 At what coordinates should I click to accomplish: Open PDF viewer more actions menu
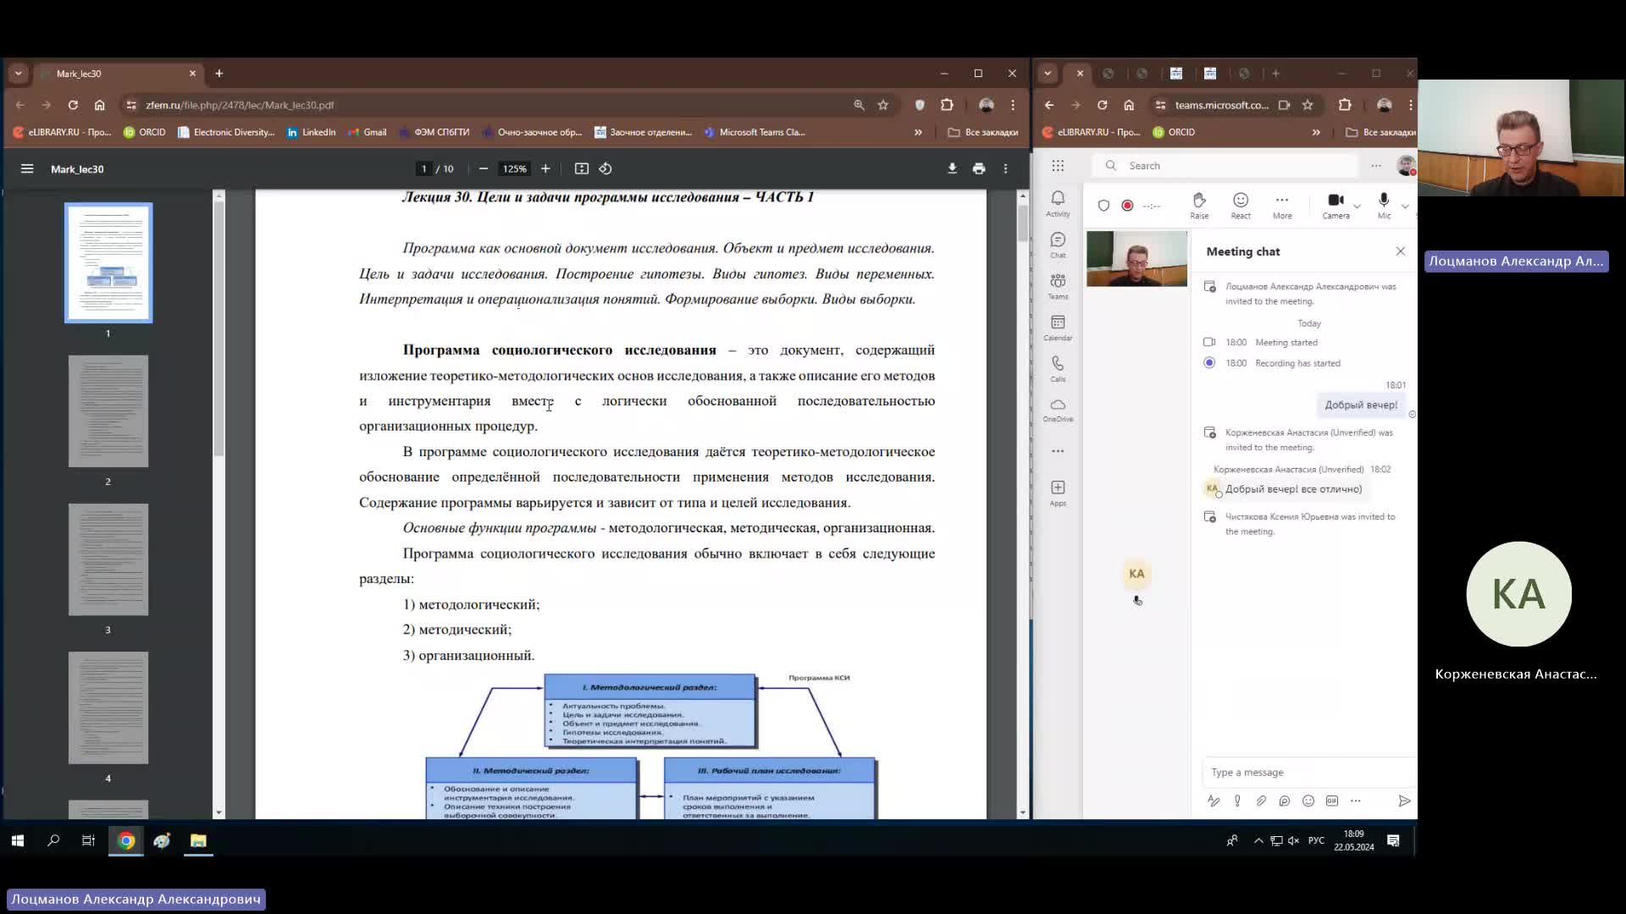(1005, 169)
